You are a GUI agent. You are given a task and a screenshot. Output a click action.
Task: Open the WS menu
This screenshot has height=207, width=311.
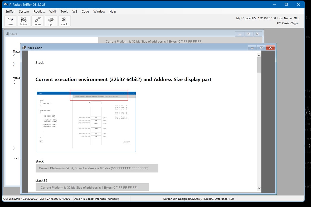click(x=75, y=12)
